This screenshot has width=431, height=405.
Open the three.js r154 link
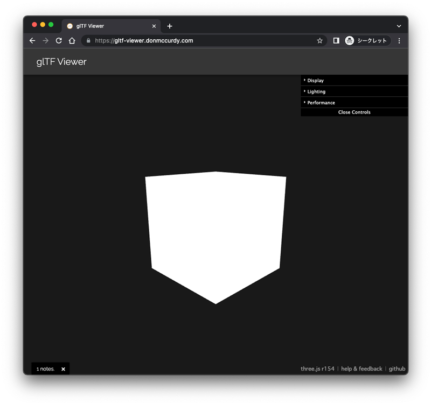point(317,368)
